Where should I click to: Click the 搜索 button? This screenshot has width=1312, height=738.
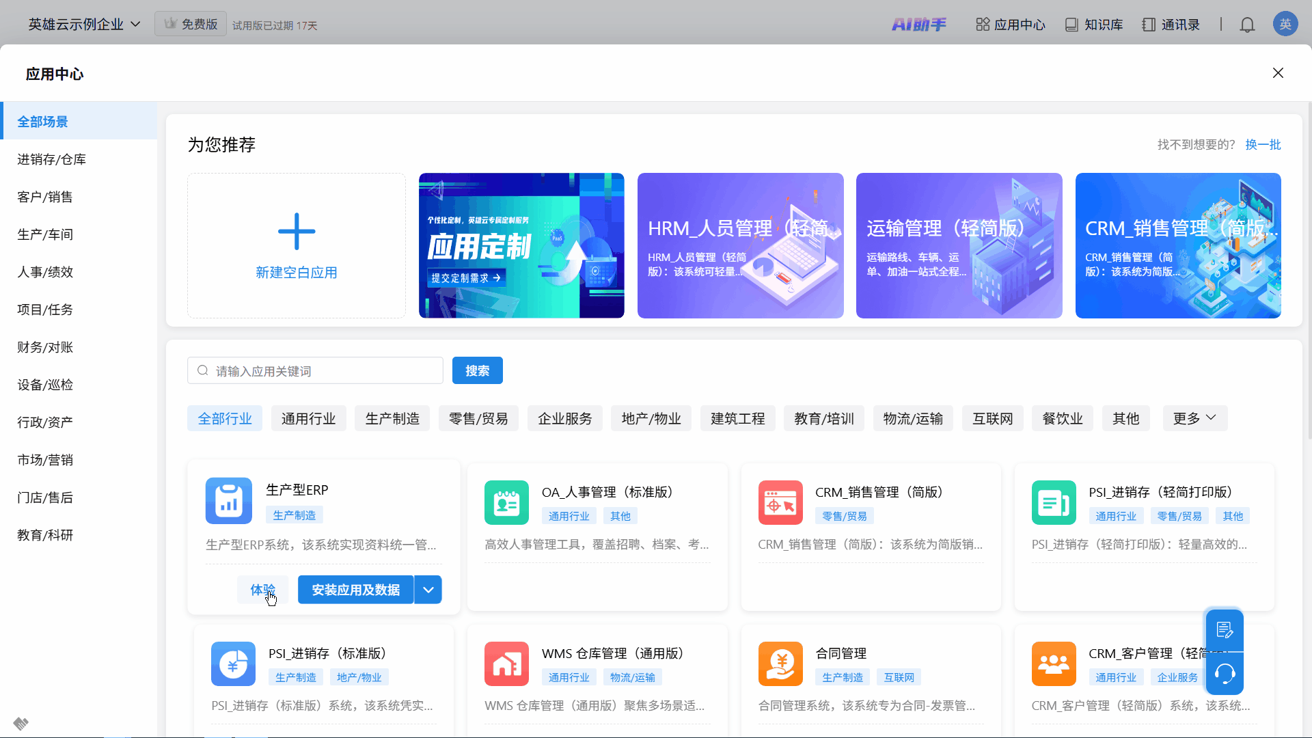coord(477,370)
